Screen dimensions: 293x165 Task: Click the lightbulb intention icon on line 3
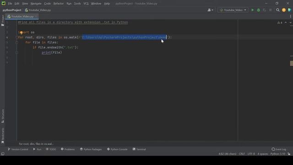point(22,33)
